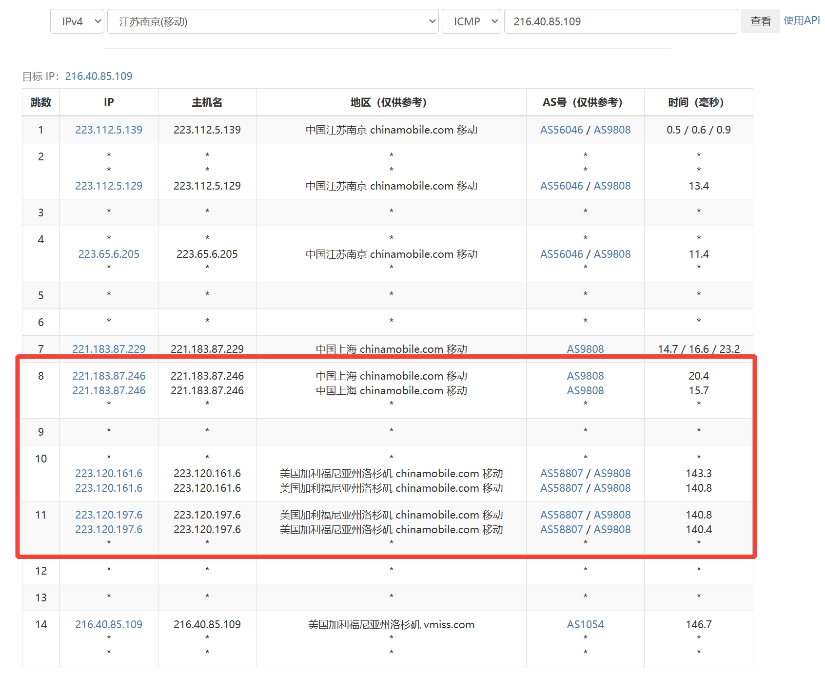Click the AS1054 link in hop 14
825x674 pixels.
coord(585,624)
